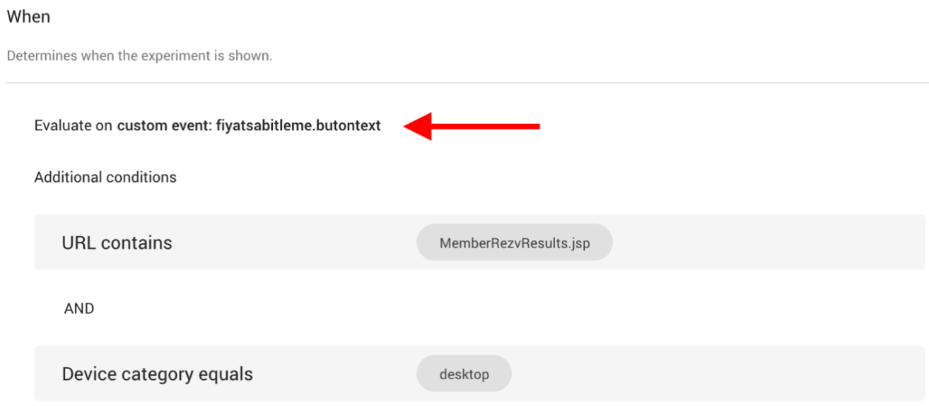
Task: Click the Additional conditions label
Action: pos(105,177)
